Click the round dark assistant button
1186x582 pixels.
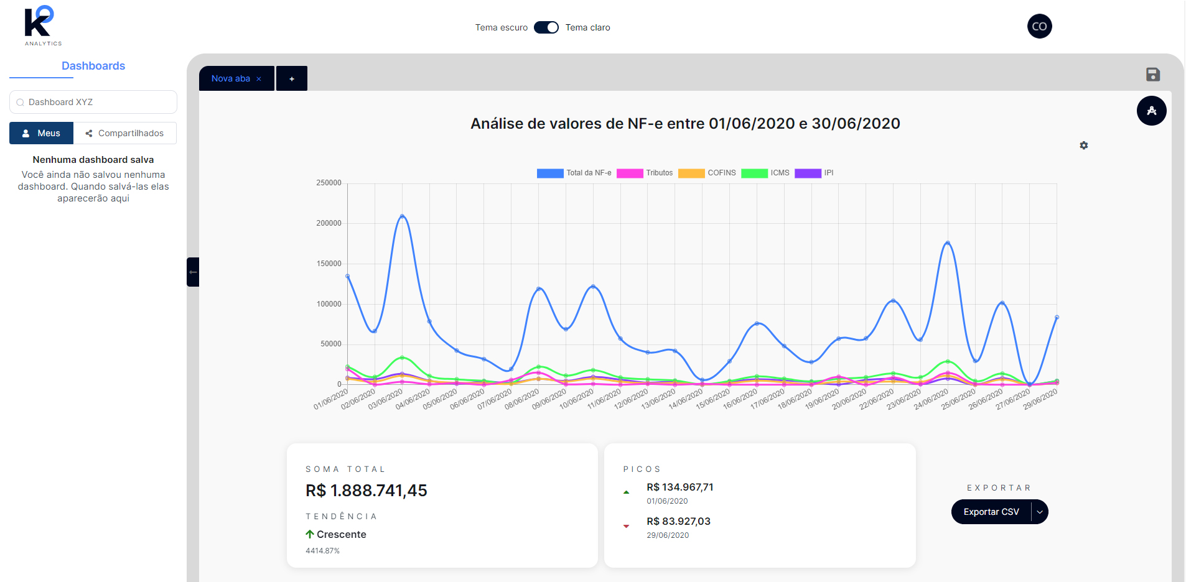pos(1152,111)
